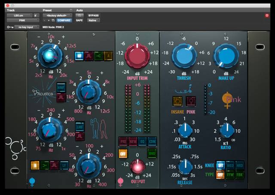Click the Pink logo with orange Venus symbol
This screenshot has width=275, height=195.
[232, 100]
